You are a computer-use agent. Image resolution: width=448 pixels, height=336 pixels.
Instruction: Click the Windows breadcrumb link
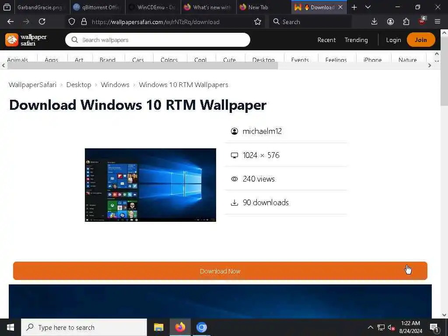(x=115, y=85)
